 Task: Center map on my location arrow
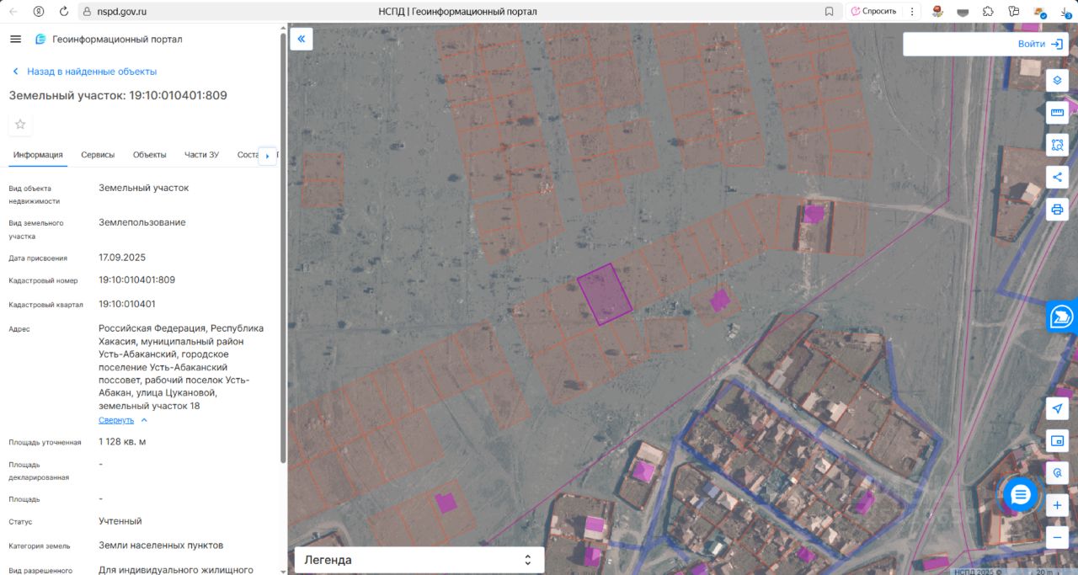coord(1058,408)
